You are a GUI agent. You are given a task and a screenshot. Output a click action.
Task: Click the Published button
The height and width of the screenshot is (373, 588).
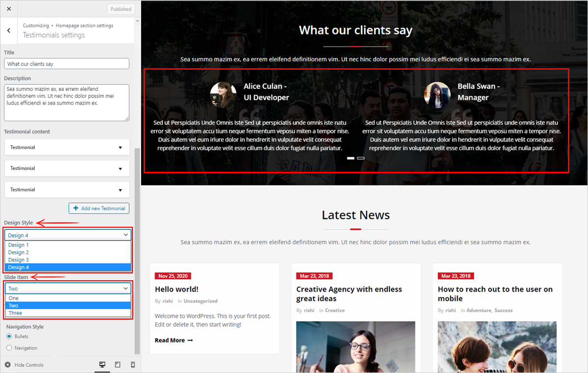pyautogui.click(x=121, y=9)
